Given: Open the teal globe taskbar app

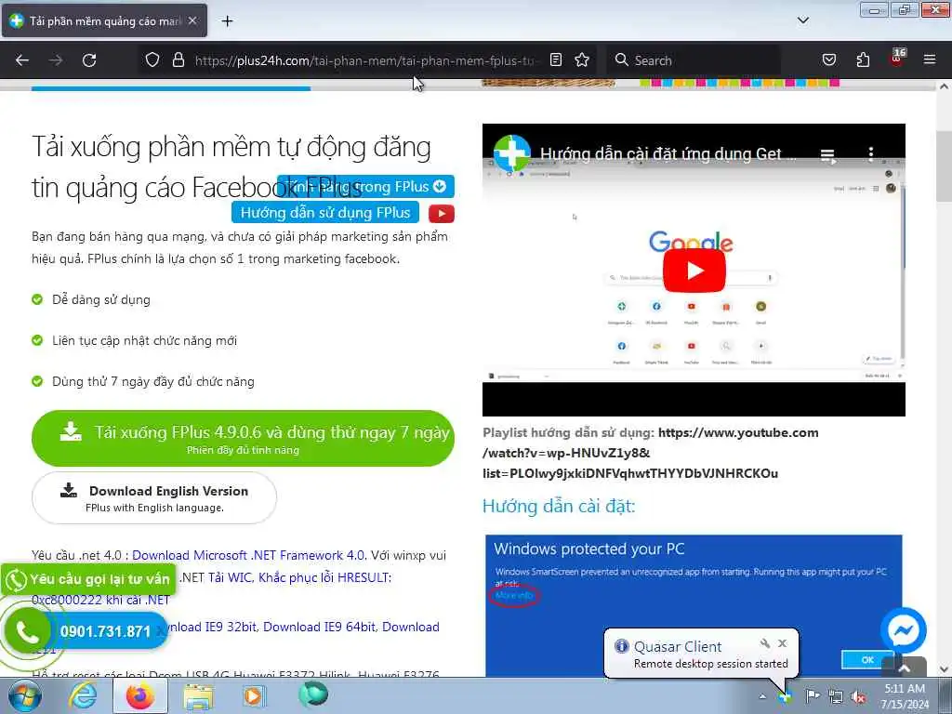Looking at the screenshot, I should (313, 694).
